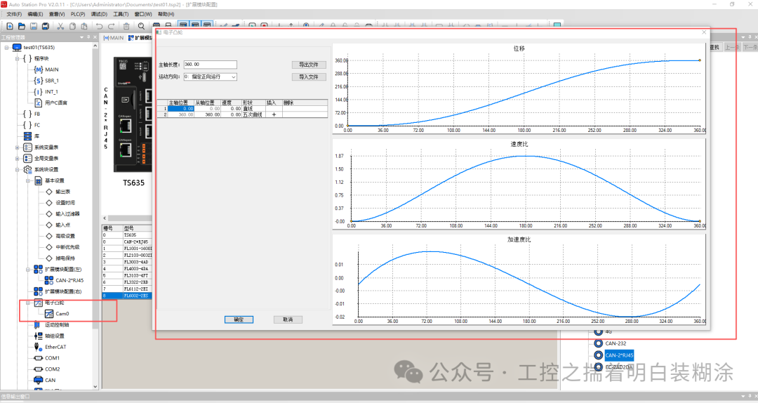Viewport: 758px width, 403px height.
Task: Click the Redo arrow toolbar icon
Action: (111, 26)
